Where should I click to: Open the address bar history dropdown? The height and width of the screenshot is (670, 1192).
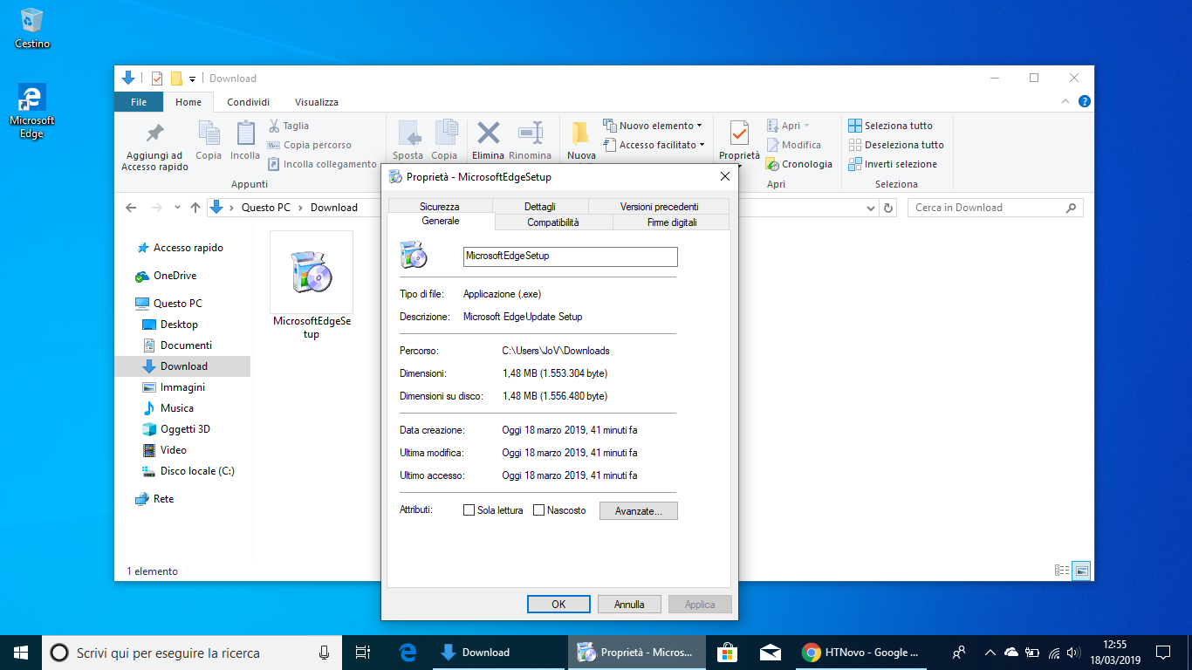[870, 208]
